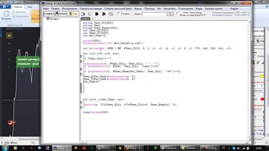Select the Вкладка tree item
The width and height of the screenshot is (269, 151).
click(x=54, y=19)
